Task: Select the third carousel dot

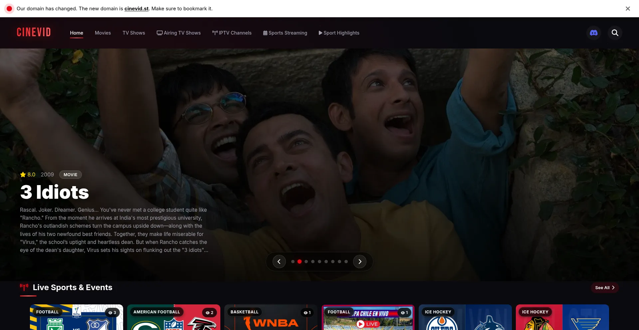Action: point(306,262)
